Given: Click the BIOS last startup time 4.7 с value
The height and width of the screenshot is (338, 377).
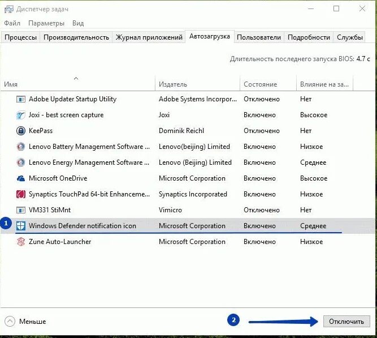Looking at the screenshot, I should click(x=363, y=59).
